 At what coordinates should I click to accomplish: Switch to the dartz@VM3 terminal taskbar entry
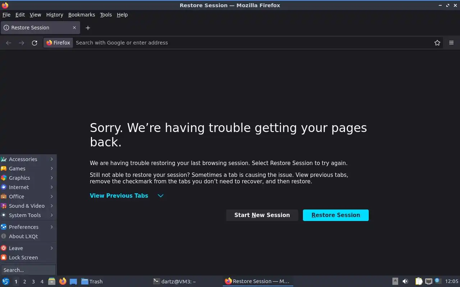(x=187, y=282)
